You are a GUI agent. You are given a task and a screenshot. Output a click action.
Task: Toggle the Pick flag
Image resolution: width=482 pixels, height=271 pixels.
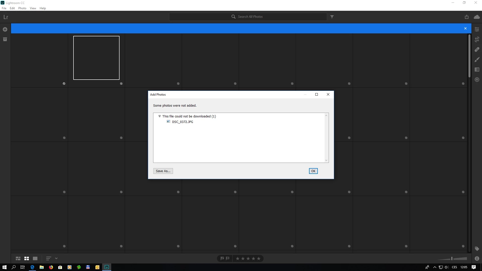pos(222,258)
